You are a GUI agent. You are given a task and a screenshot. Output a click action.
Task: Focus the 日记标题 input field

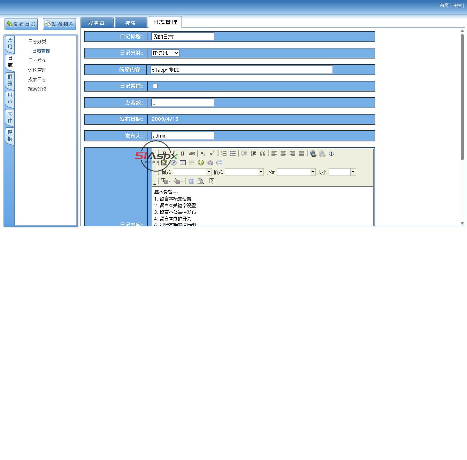click(x=183, y=37)
